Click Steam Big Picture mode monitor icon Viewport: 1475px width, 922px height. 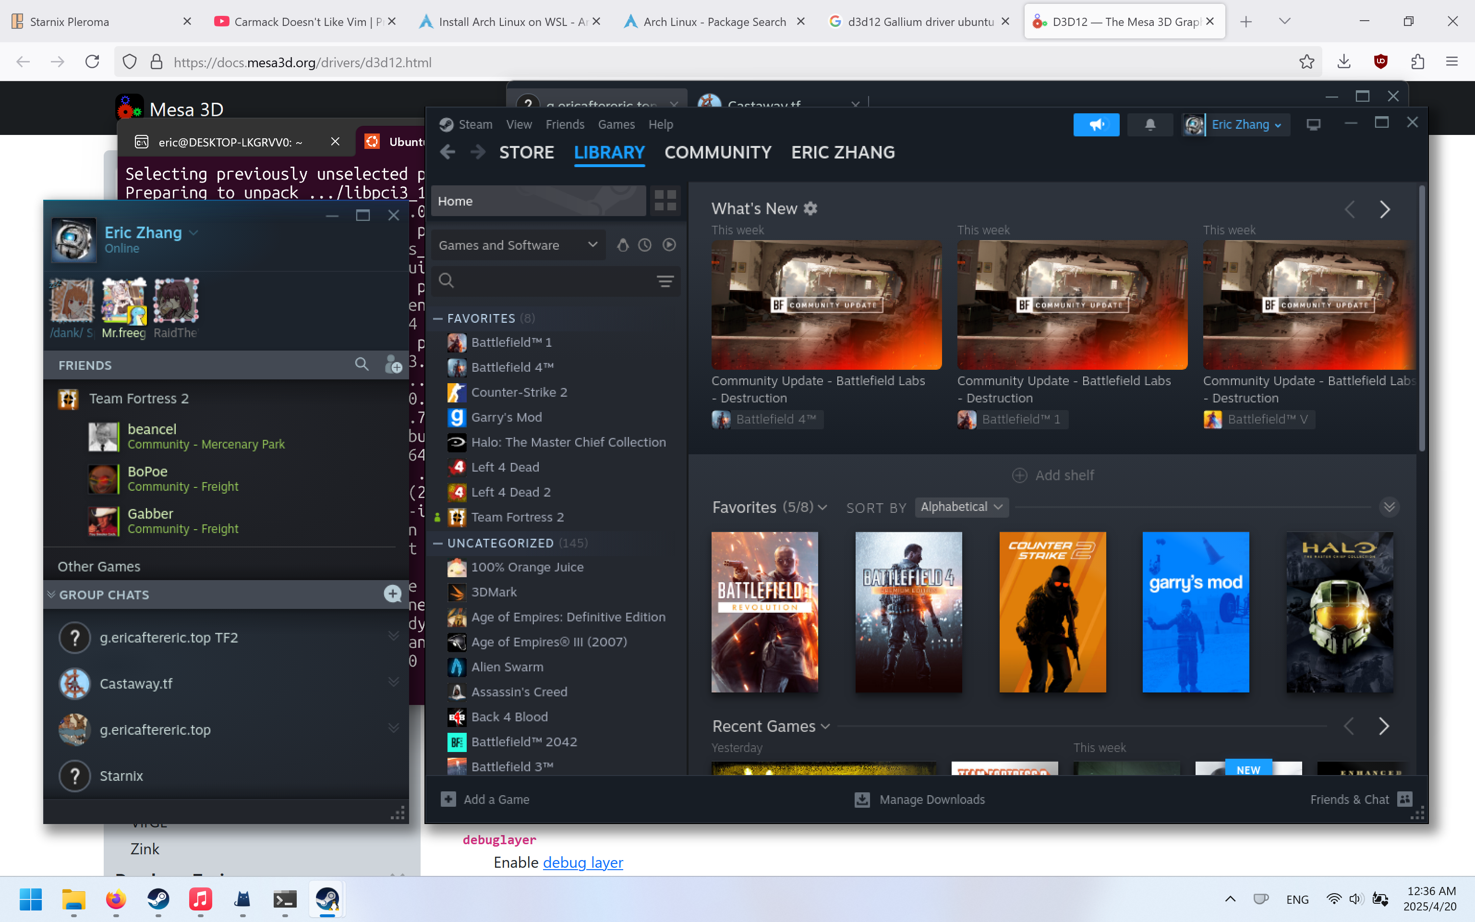tap(1314, 124)
